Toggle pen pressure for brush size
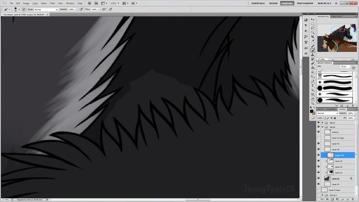The height and width of the screenshot is (202, 359). pyautogui.click(x=111, y=10)
